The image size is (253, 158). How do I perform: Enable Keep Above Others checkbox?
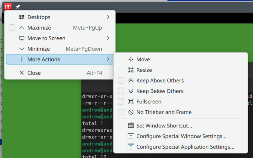click(121, 81)
